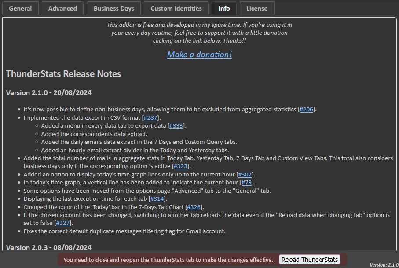Open issue link #206
Image resolution: width=399 pixels, height=268 pixels.
click(306, 110)
